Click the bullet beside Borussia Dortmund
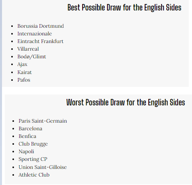192x185 pixels. click(12, 26)
